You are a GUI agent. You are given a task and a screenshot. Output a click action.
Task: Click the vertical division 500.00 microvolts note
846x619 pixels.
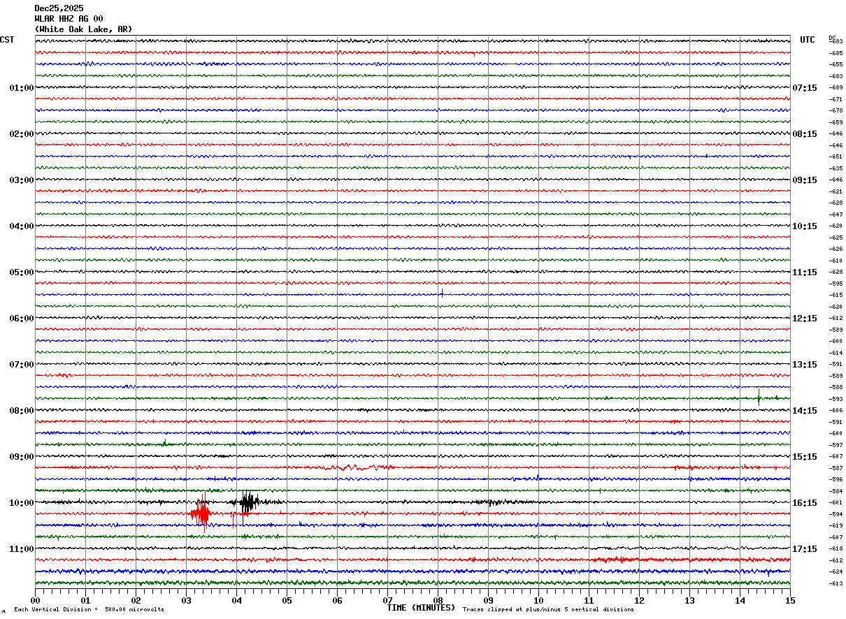click(89, 610)
